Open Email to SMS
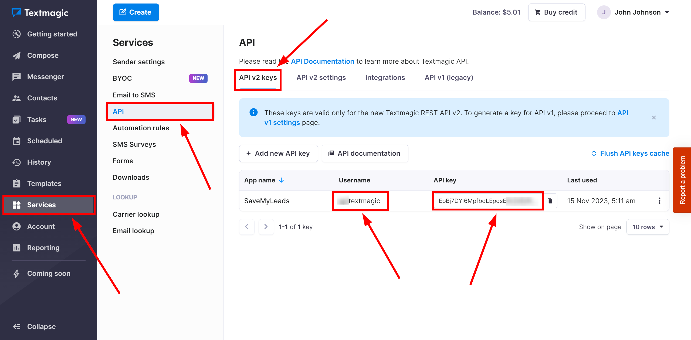Viewport: 691px width, 340px height. [x=134, y=95]
